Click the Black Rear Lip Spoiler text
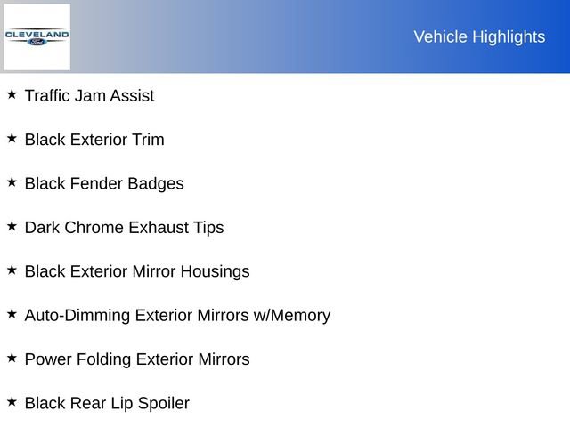Viewport: 570px width, 427px height. coord(107,403)
